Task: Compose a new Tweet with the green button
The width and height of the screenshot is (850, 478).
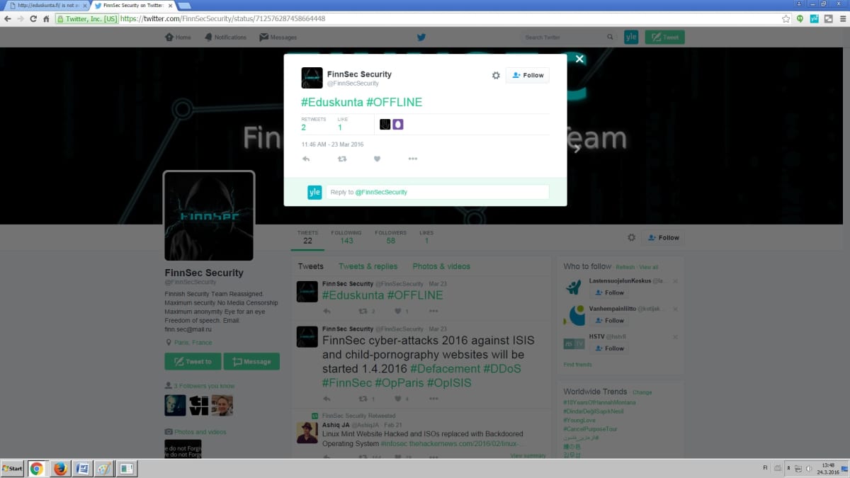Action: point(665,38)
